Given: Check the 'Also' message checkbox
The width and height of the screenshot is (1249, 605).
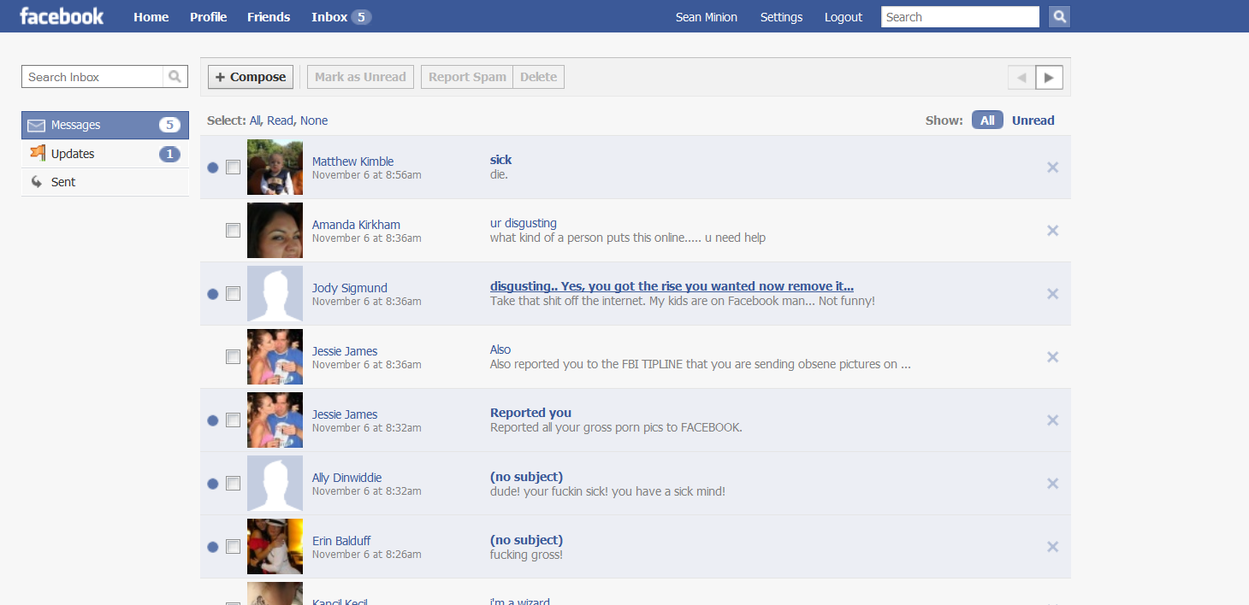Looking at the screenshot, I should 233,357.
